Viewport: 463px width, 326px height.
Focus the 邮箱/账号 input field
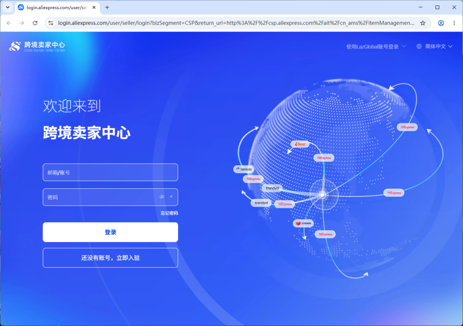coord(110,172)
